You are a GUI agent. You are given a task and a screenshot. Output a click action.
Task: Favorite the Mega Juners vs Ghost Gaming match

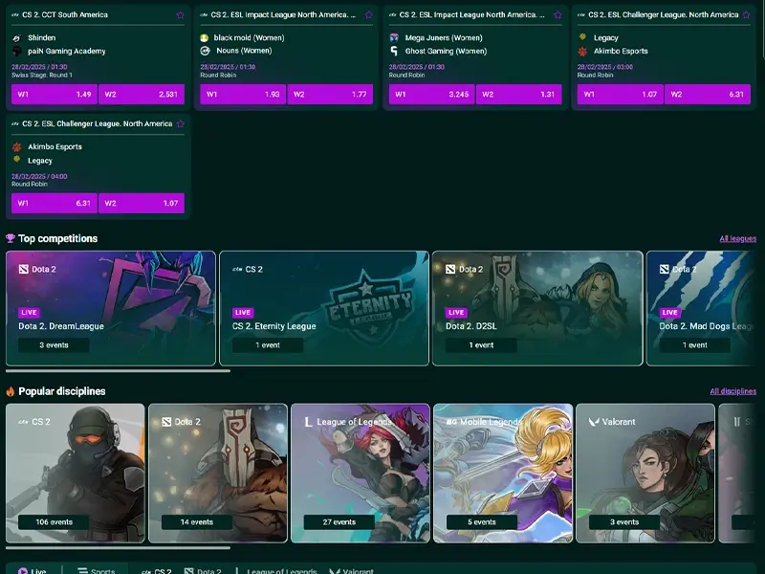pyautogui.click(x=557, y=15)
